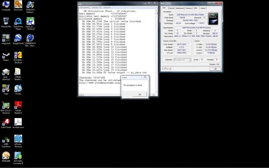This screenshot has width=269, height=168.
Task: Switch to the About tab in CPU-Z
Action: (x=203, y=8)
